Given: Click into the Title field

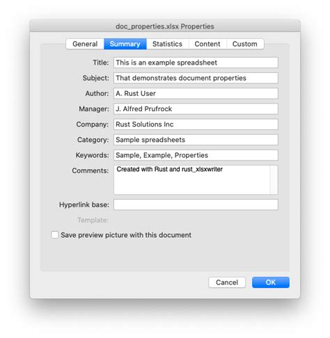Looking at the screenshot, I should click(196, 63).
